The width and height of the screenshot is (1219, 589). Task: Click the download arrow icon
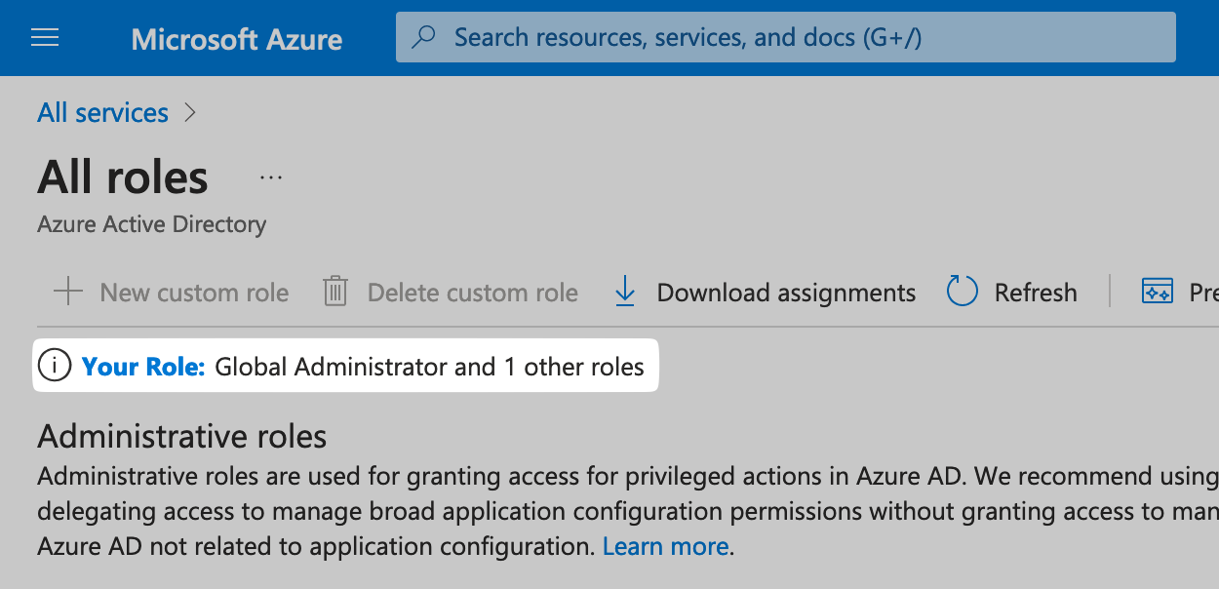(625, 292)
